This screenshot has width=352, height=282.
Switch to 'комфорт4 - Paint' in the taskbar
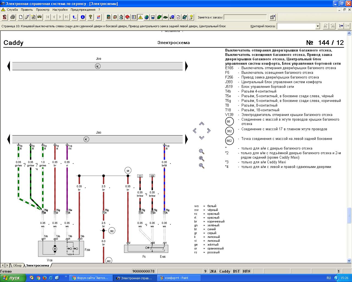(178, 278)
